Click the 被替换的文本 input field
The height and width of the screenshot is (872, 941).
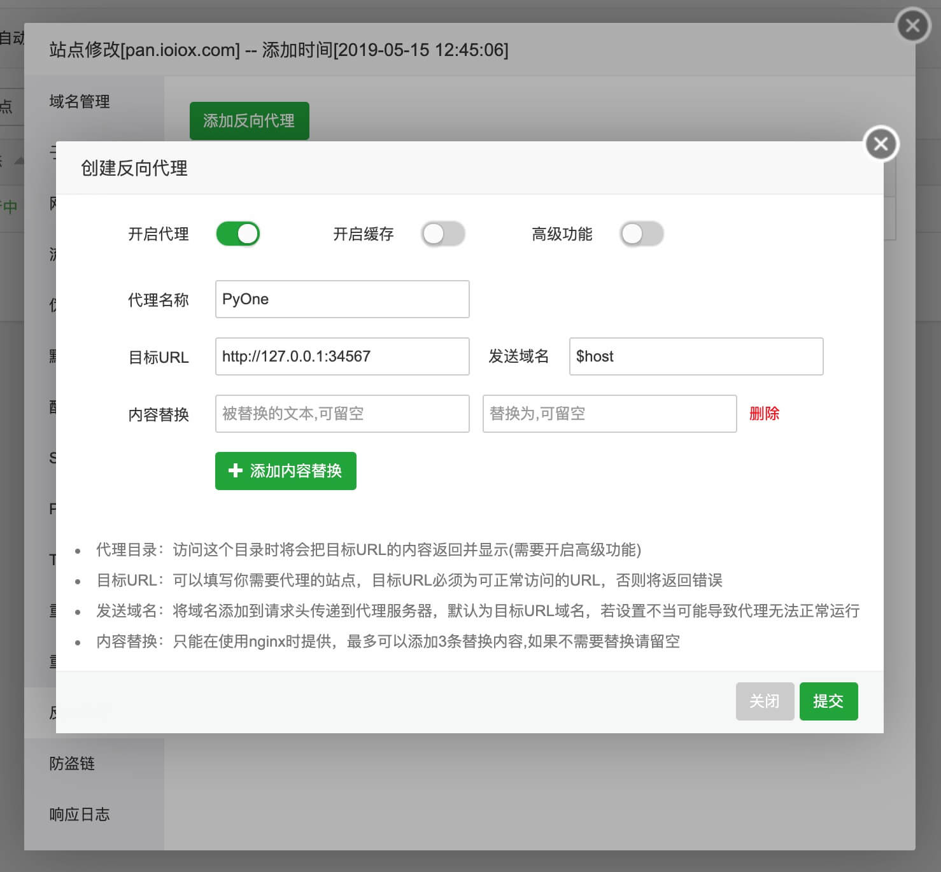coord(343,414)
